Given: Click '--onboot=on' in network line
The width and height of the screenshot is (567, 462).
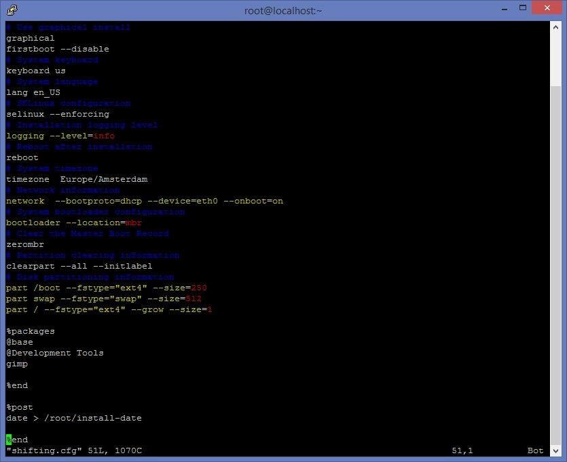Looking at the screenshot, I should point(253,201).
